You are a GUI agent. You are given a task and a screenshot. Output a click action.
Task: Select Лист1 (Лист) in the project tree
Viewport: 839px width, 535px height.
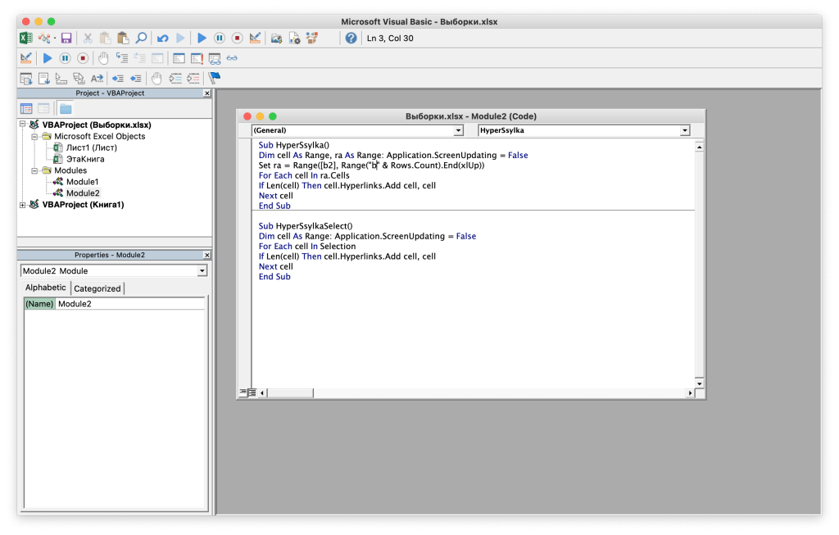point(92,147)
